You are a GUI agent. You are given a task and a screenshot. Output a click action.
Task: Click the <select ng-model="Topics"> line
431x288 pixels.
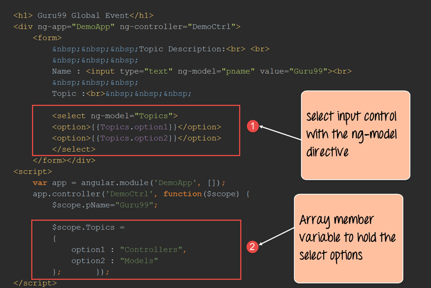115,116
